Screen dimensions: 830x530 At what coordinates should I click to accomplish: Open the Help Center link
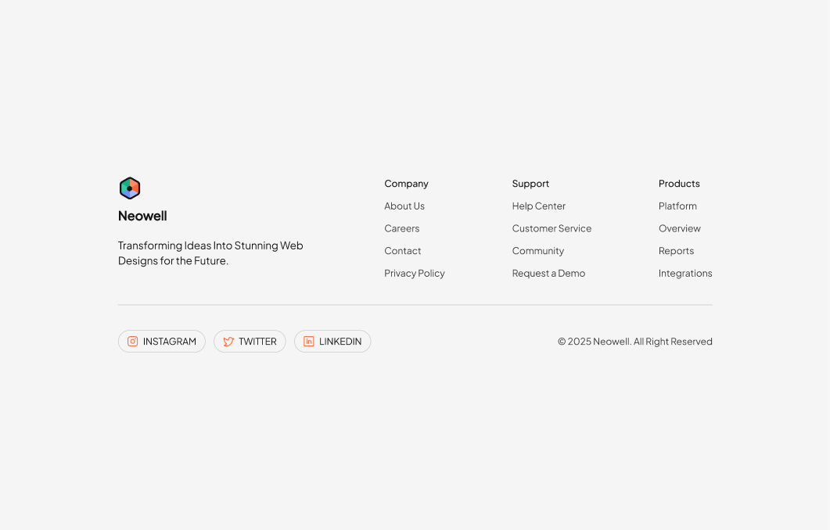[538, 206]
